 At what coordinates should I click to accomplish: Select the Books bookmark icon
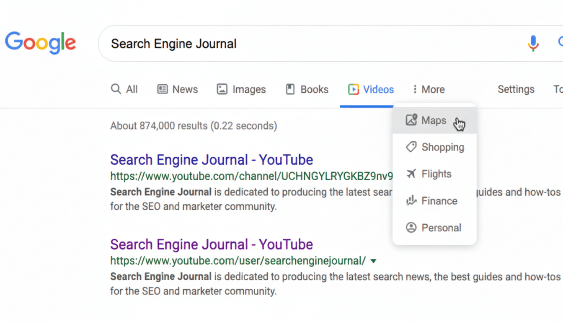pyautogui.click(x=289, y=89)
